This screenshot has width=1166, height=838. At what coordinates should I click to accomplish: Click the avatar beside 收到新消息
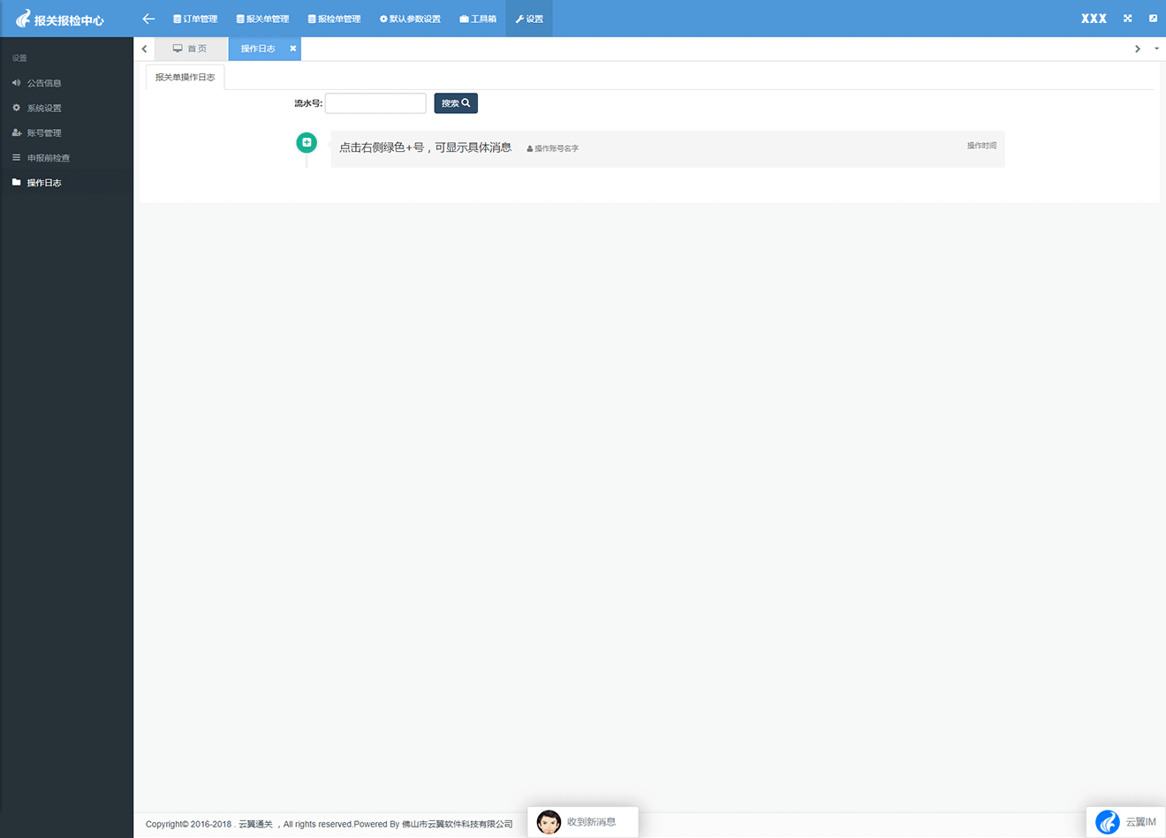549,822
